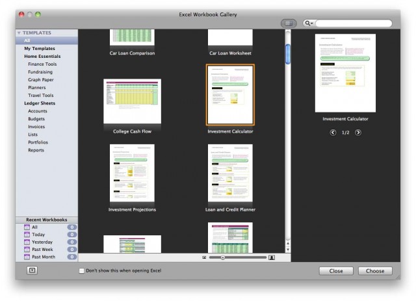Open My Templates category

coord(40,49)
